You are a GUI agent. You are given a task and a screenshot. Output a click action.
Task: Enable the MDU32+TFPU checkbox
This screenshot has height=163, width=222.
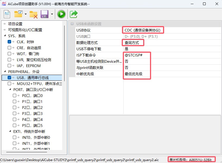pyautogui.click(x=9, y=83)
